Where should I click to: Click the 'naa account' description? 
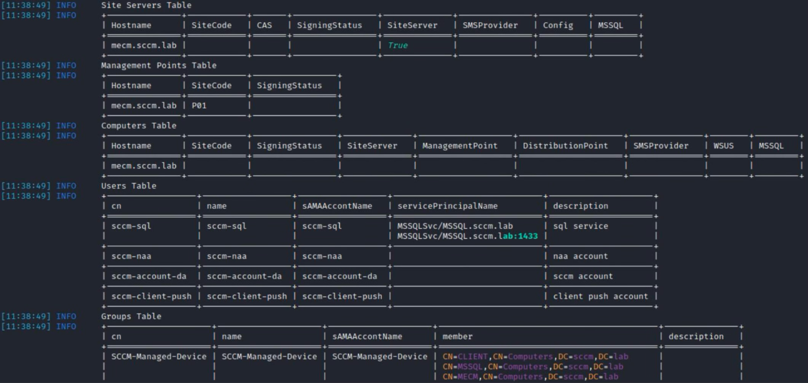(x=580, y=256)
